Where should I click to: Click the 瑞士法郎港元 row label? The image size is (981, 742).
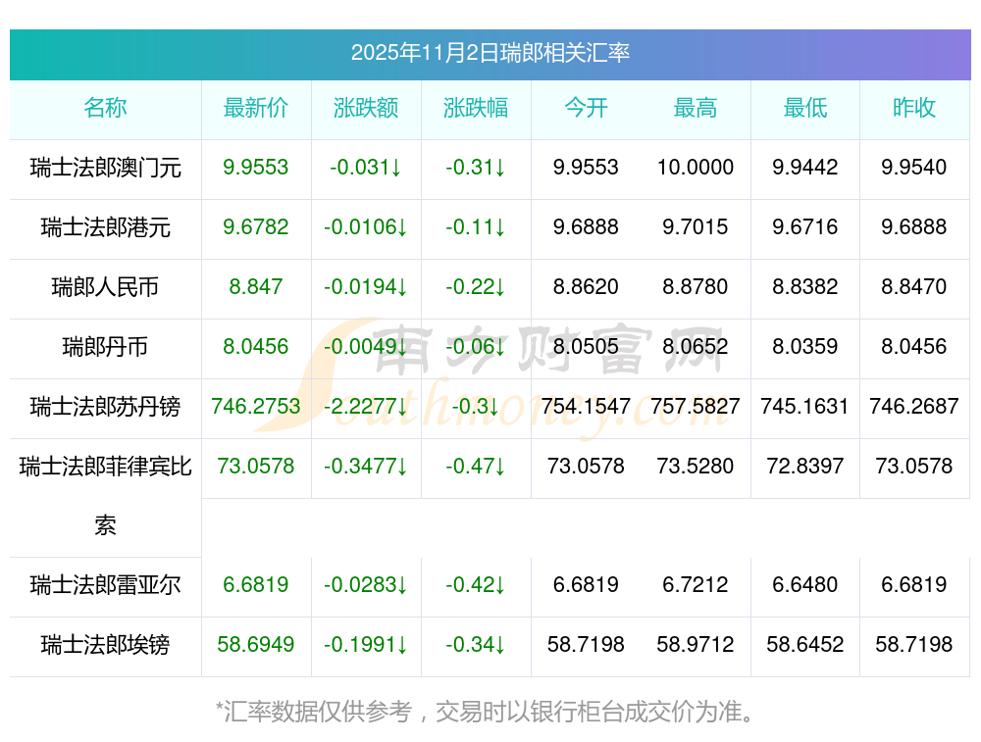pyautogui.click(x=105, y=227)
